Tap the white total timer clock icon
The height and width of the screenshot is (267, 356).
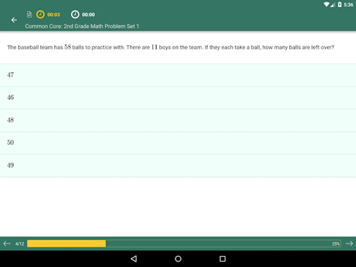[75, 14]
